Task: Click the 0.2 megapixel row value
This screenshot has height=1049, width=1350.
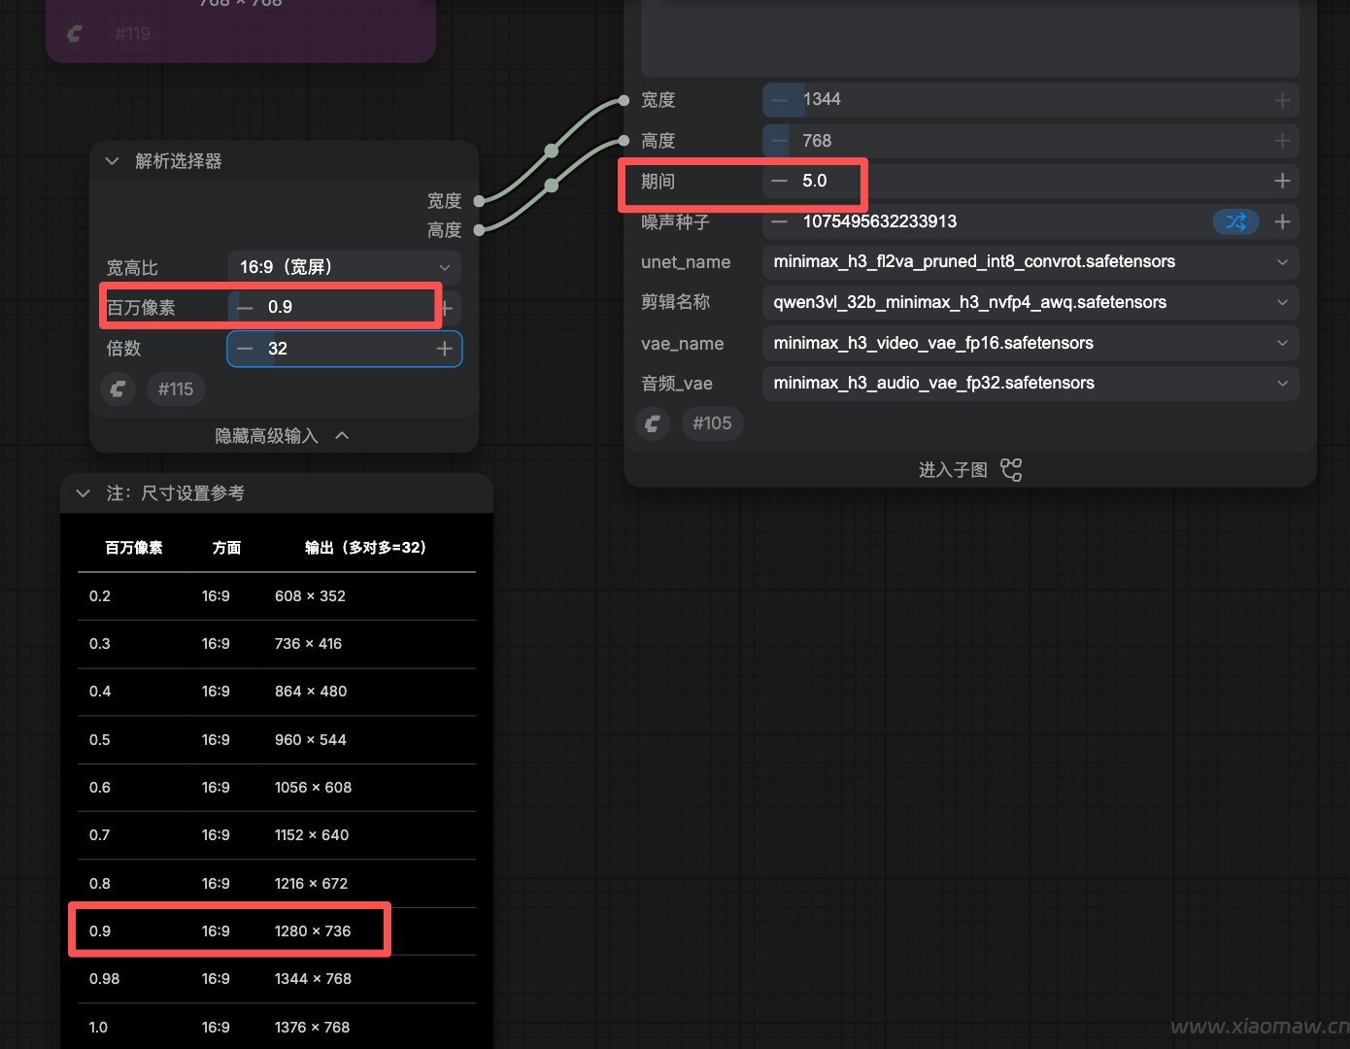Action: tap(100, 596)
